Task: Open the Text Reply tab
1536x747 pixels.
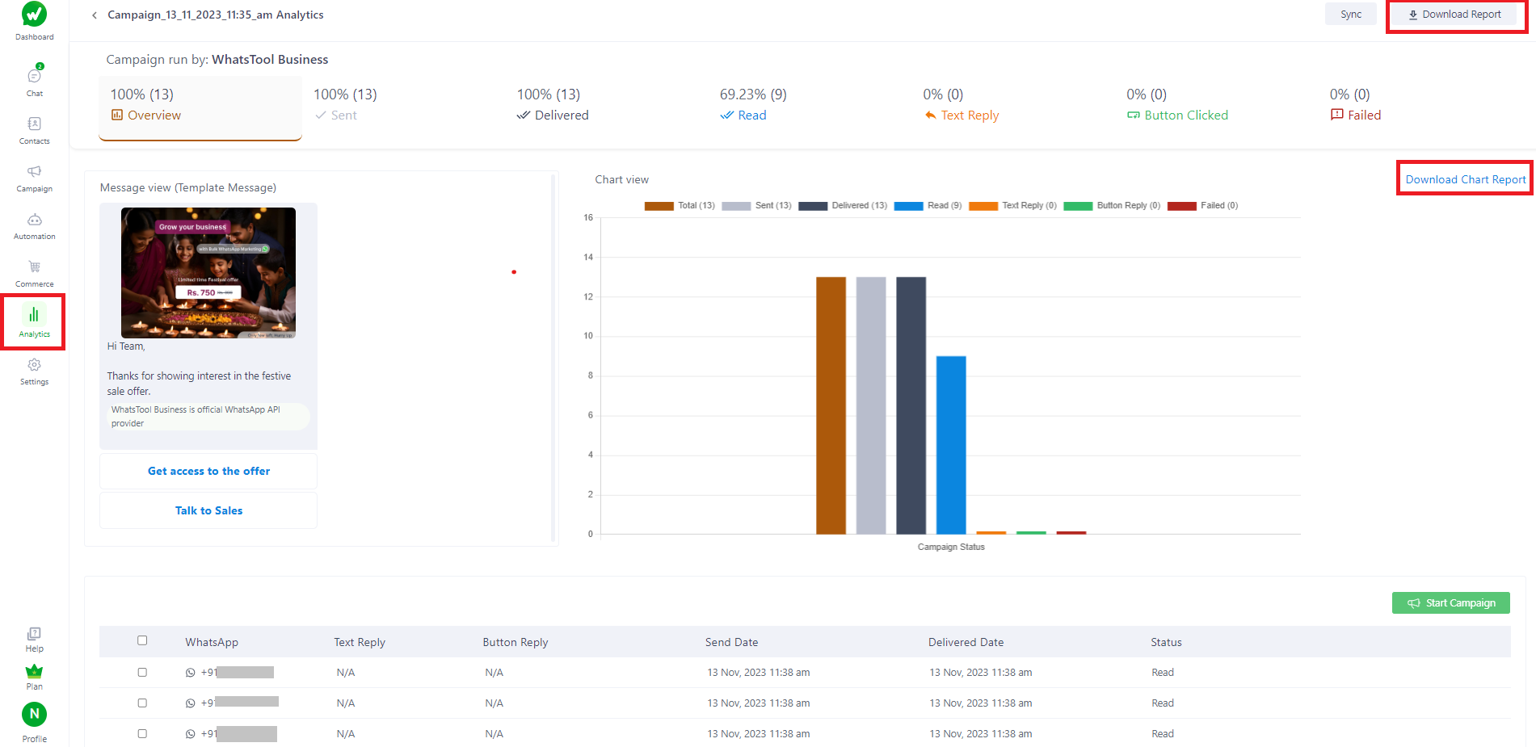Action: click(x=962, y=105)
